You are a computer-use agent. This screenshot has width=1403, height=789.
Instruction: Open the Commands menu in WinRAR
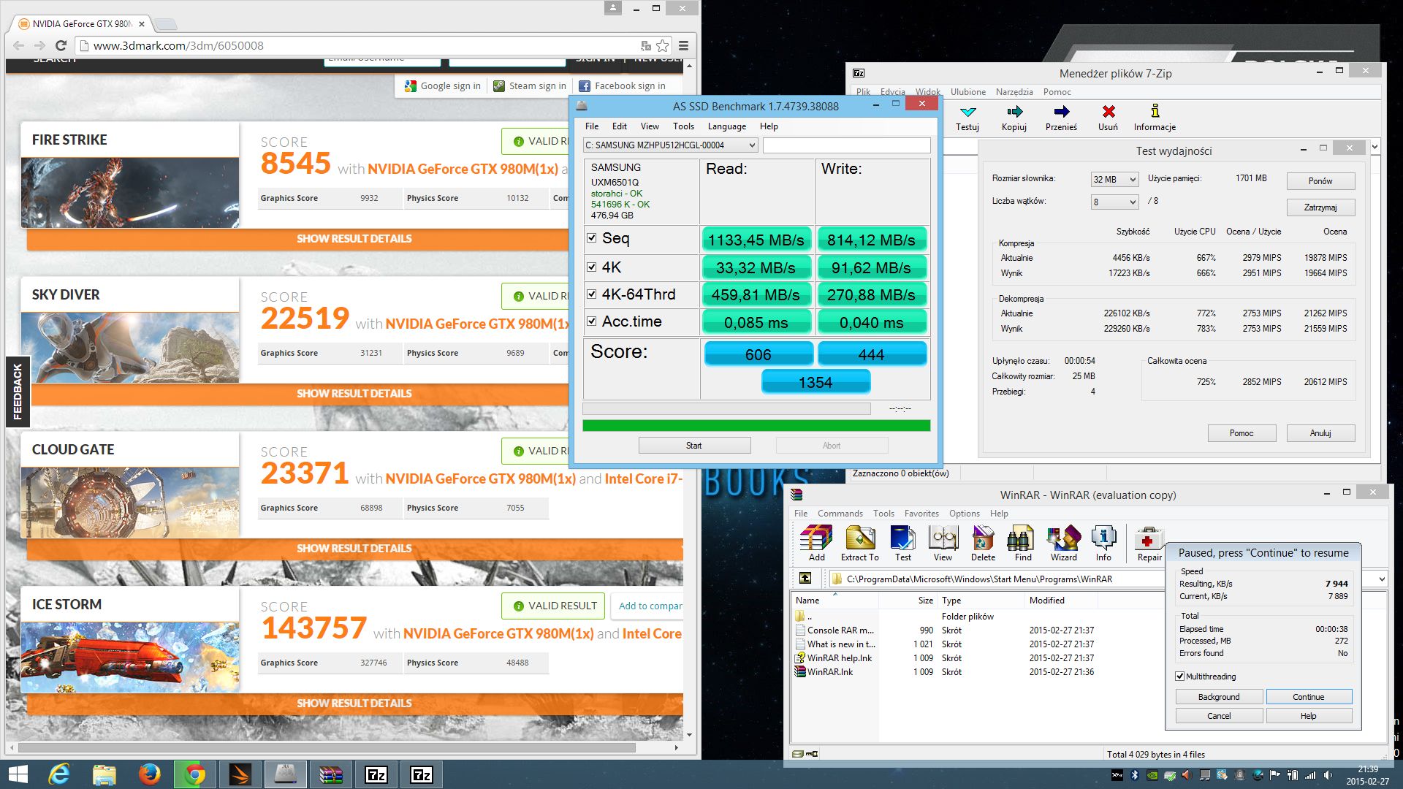point(840,514)
